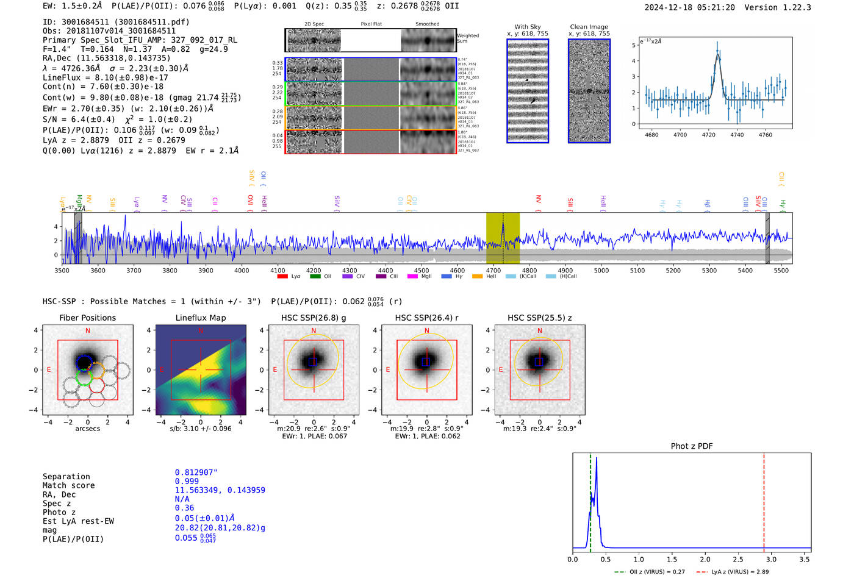Click the emission peak in the zoomed line plot

[717, 55]
